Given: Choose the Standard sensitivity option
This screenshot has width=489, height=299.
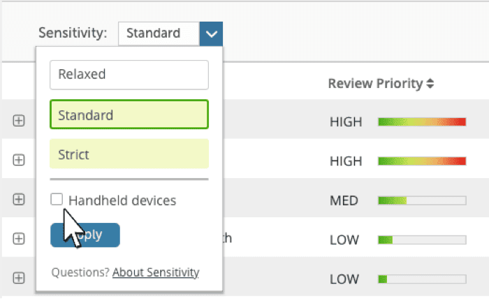Looking at the screenshot, I should click(x=129, y=115).
